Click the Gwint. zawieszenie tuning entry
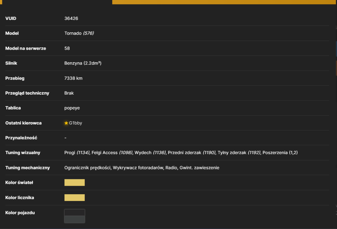Screen dimensions: 337x229 pos(200,168)
